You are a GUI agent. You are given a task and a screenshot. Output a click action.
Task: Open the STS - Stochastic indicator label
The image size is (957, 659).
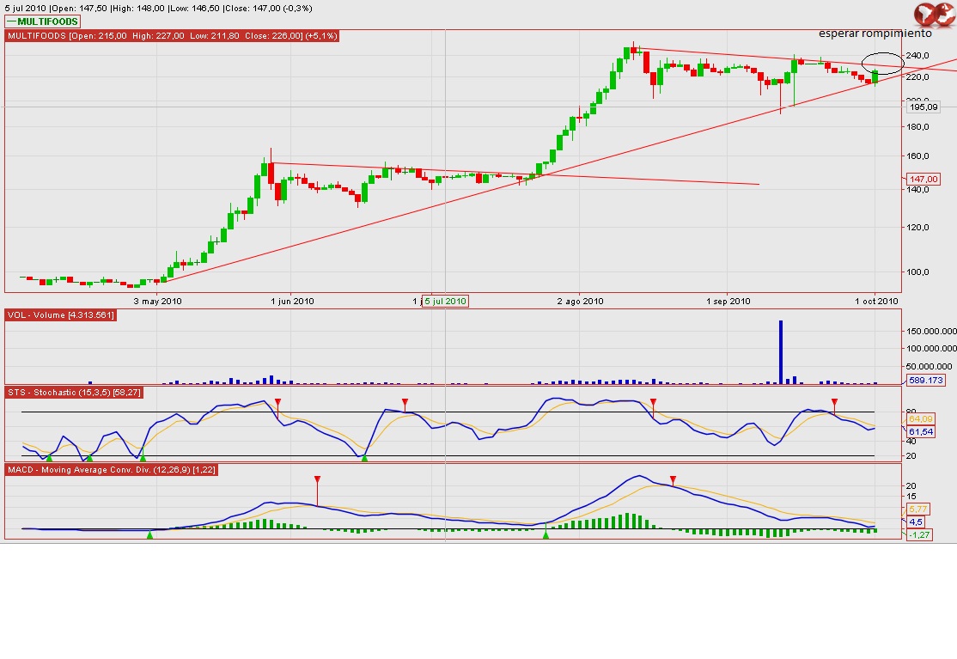point(75,392)
